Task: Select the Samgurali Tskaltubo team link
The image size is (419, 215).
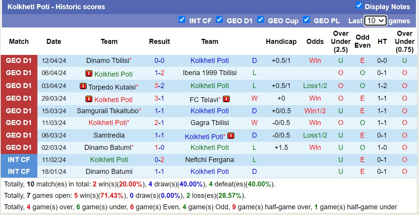Action: [107, 111]
